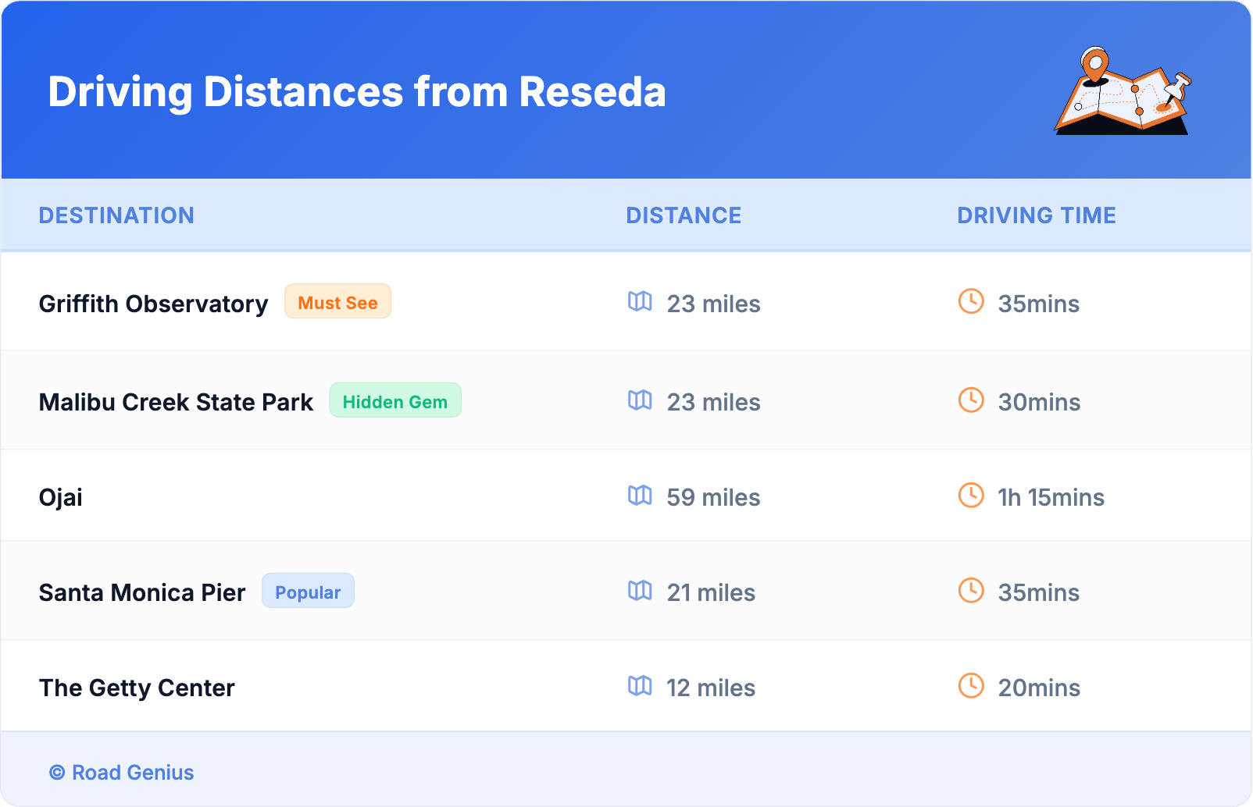Select the Ojai destination name

[61, 497]
